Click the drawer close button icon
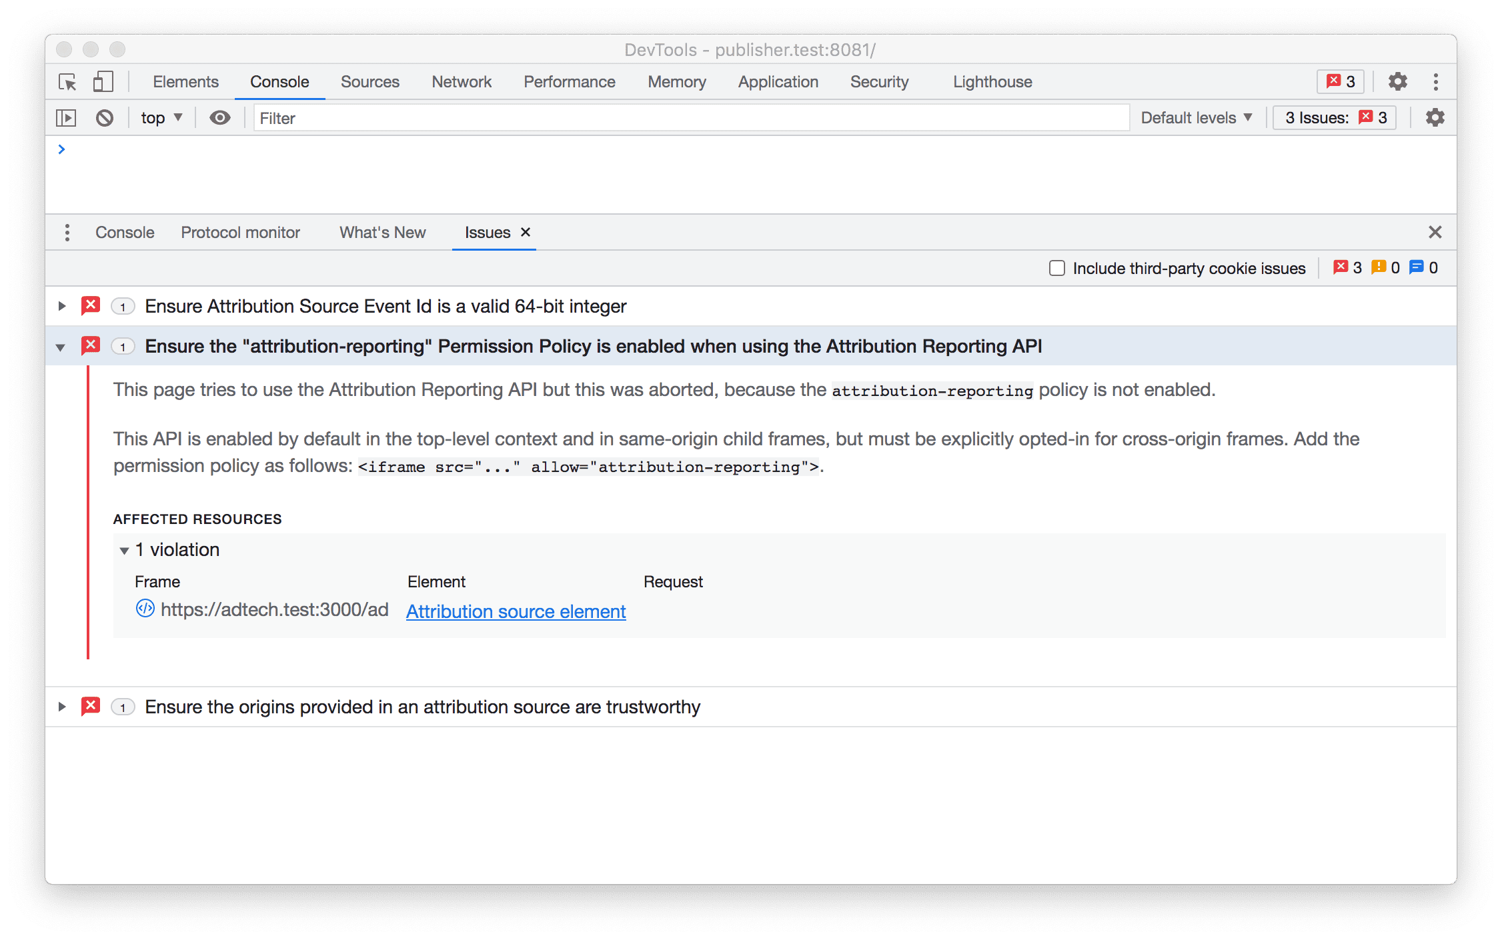The image size is (1502, 940). pos(1435,232)
